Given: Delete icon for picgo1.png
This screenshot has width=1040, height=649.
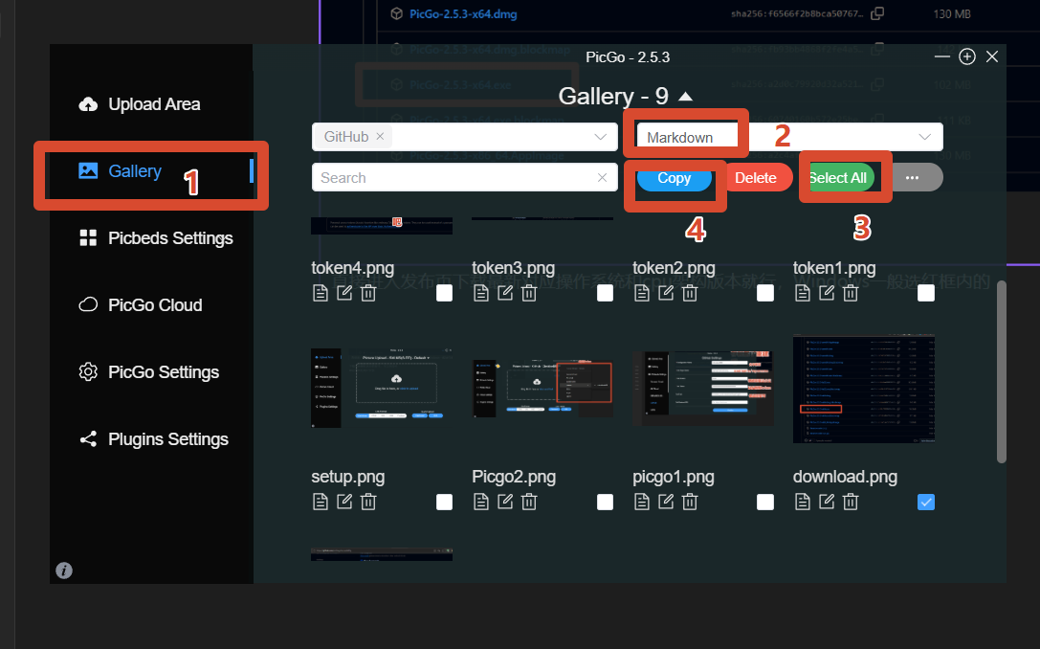Looking at the screenshot, I should pos(690,502).
